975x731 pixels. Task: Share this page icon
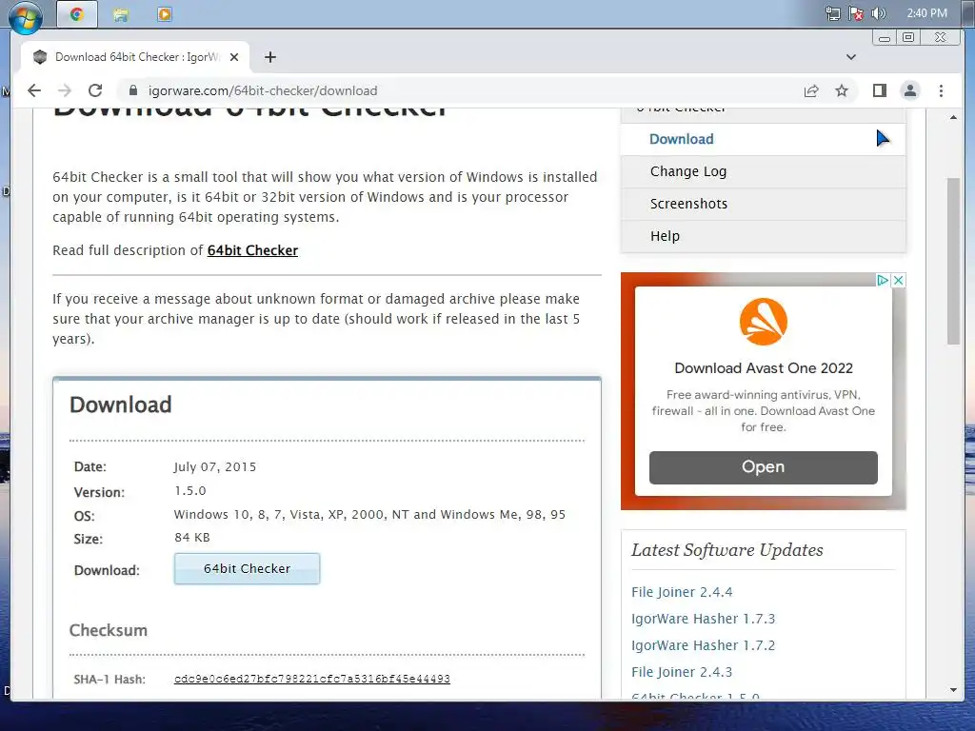[811, 90]
